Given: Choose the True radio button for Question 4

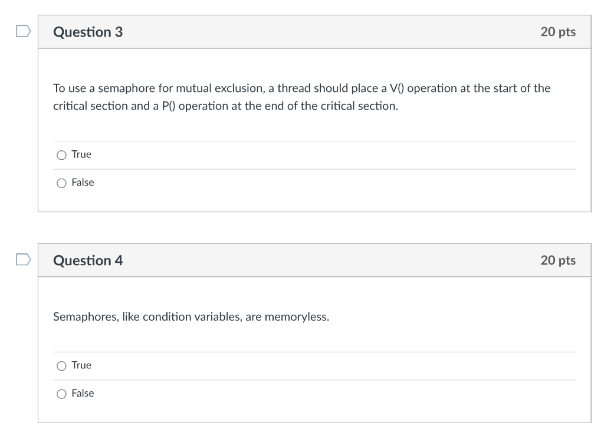Looking at the screenshot, I should click(61, 366).
